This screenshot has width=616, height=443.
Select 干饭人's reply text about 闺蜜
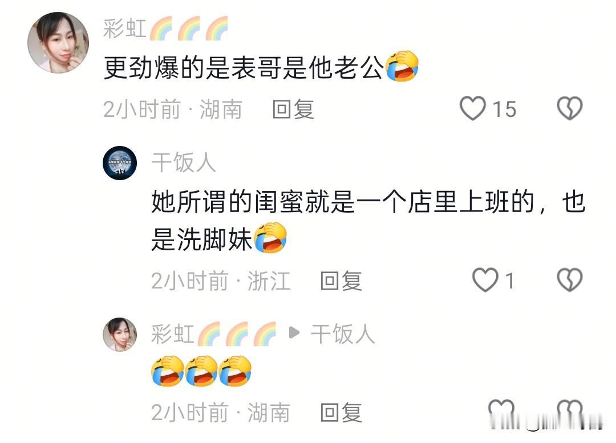[x=368, y=221]
